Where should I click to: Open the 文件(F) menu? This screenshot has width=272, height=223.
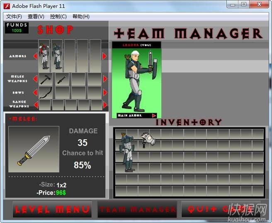14,17
